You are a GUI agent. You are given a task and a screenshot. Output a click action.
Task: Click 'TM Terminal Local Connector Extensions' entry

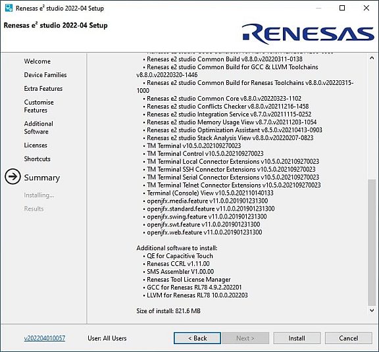tap(233, 161)
